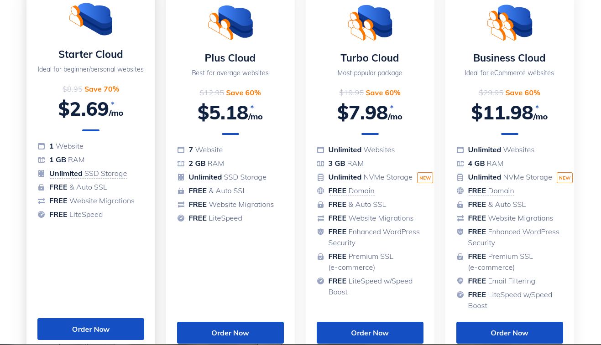The height and width of the screenshot is (345, 601).
Task: Click the Turbo Cloud plan cloud icon
Action: [370, 22]
